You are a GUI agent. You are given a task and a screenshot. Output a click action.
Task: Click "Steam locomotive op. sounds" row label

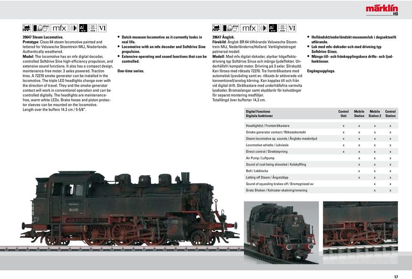(282, 139)
